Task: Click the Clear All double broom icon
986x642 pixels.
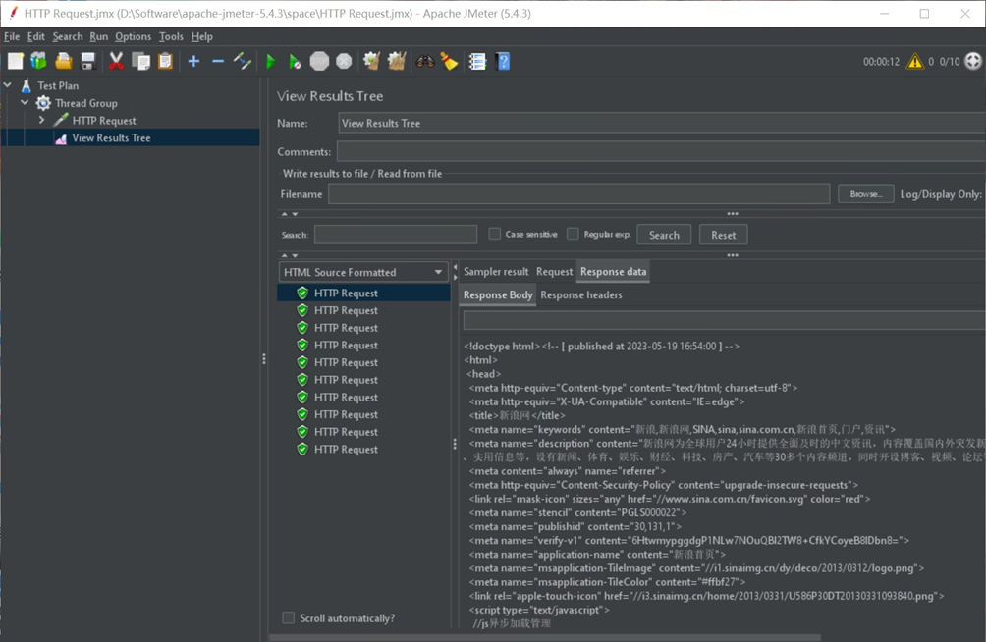Action: tap(396, 61)
